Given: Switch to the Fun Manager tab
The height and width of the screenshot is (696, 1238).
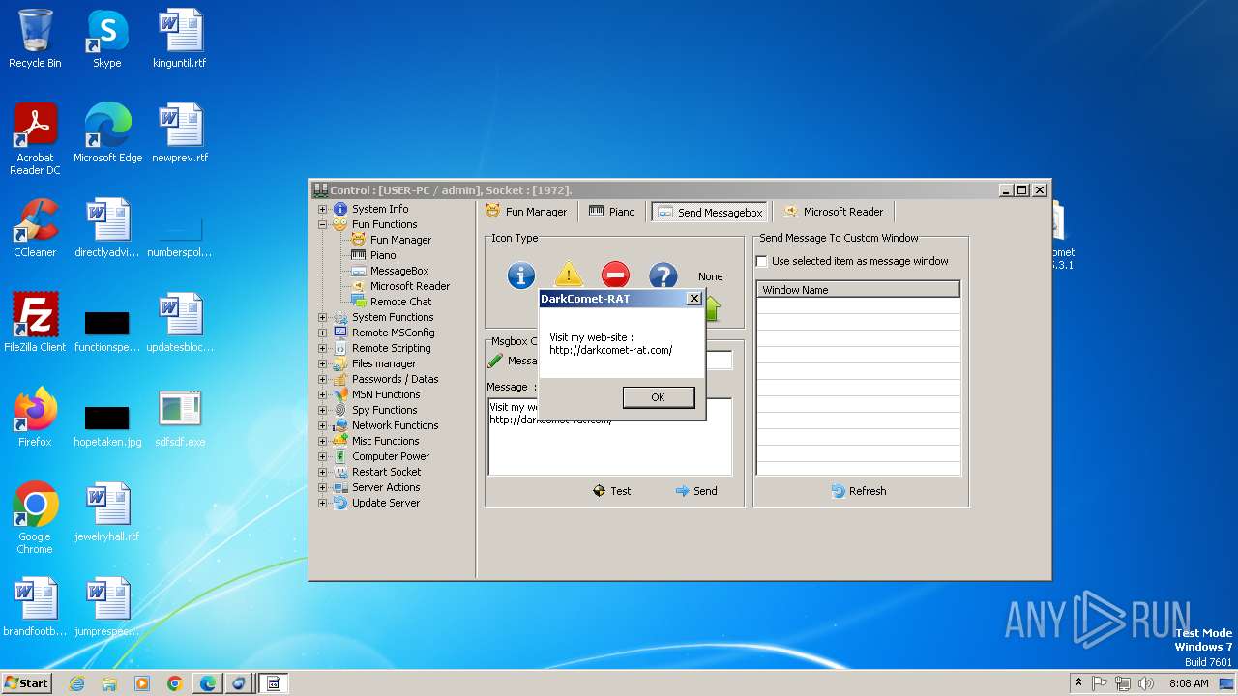Looking at the screenshot, I should click(527, 212).
